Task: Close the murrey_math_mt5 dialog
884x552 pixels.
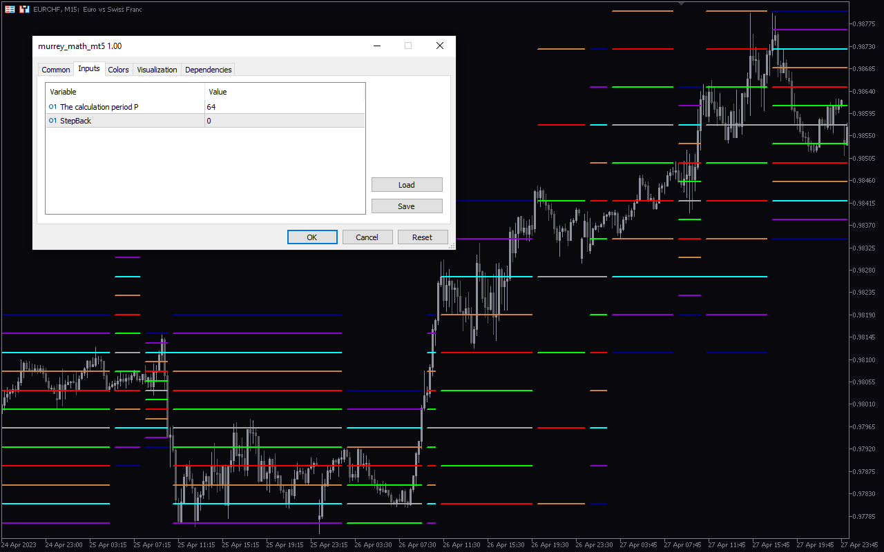Action: tap(439, 46)
